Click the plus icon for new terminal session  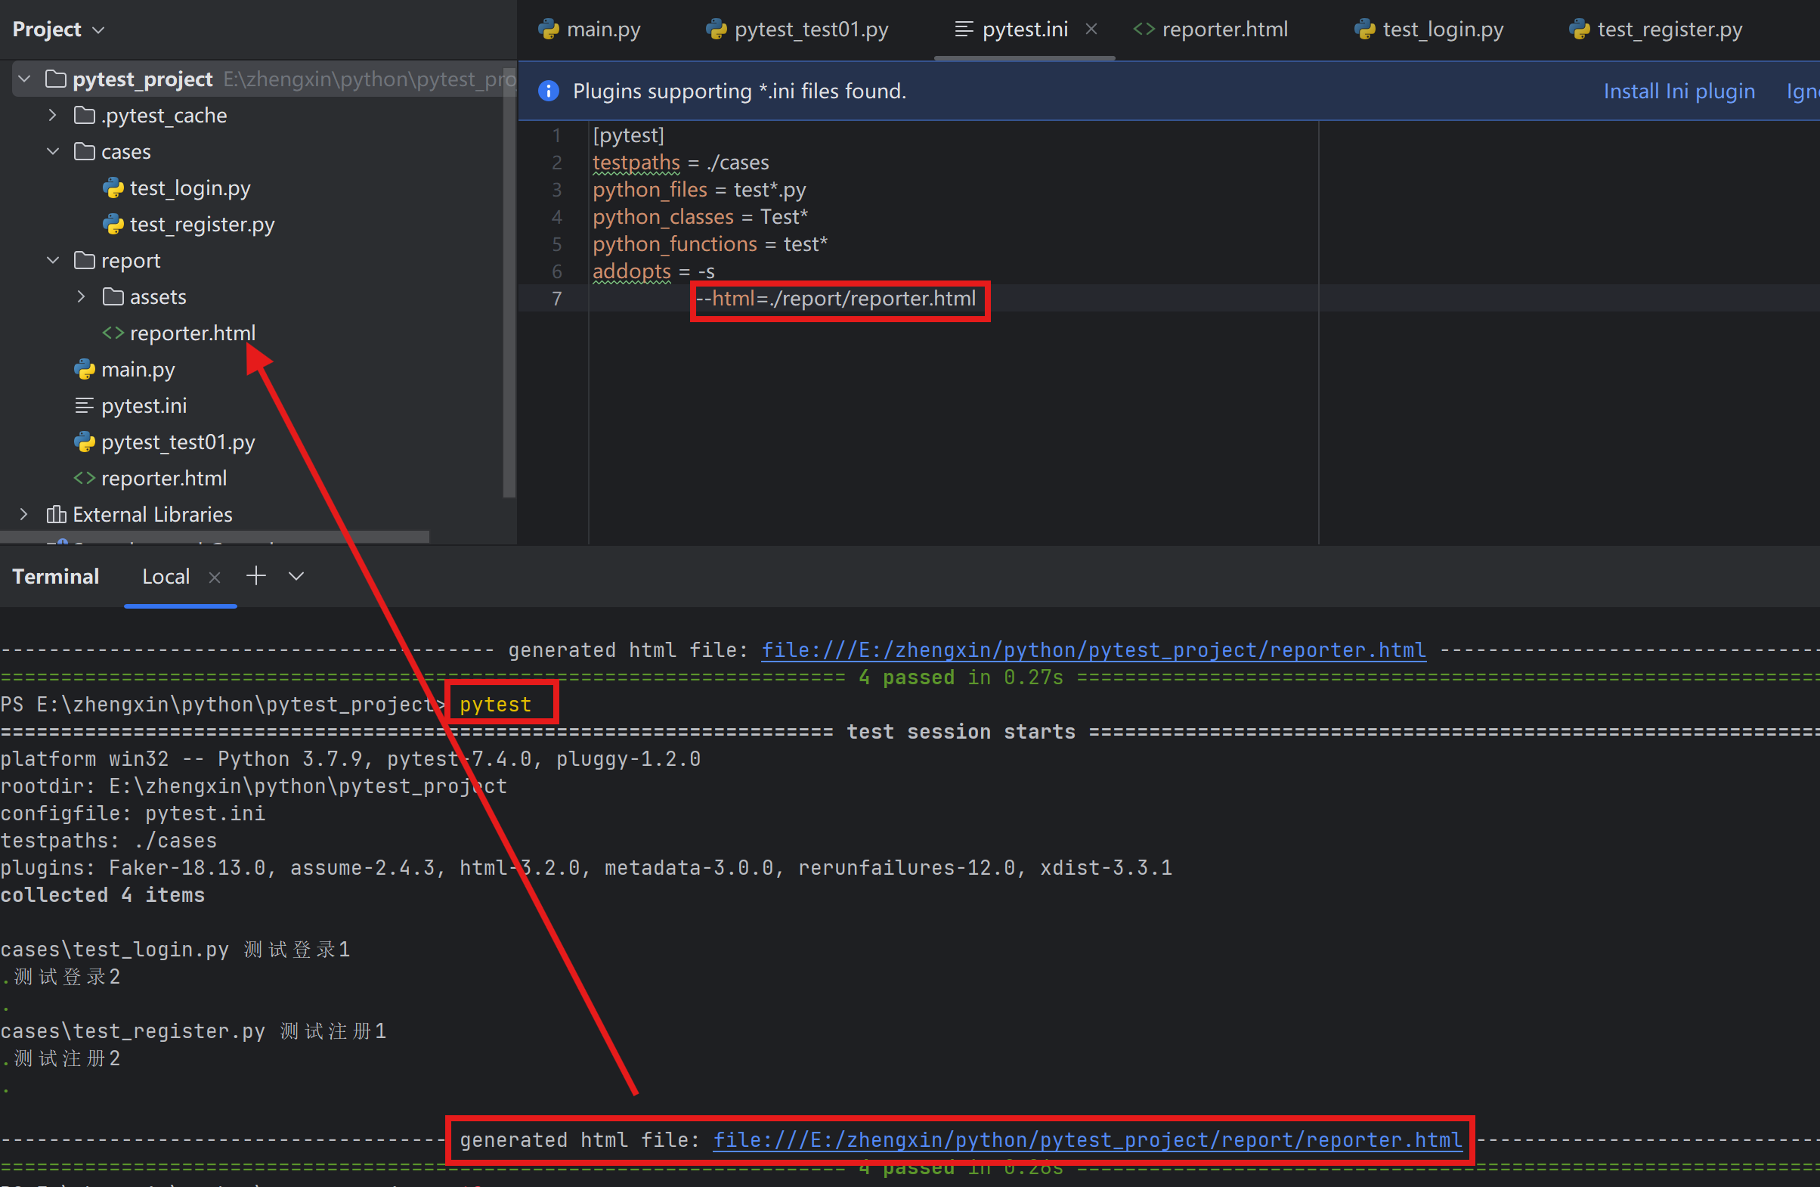tap(256, 576)
